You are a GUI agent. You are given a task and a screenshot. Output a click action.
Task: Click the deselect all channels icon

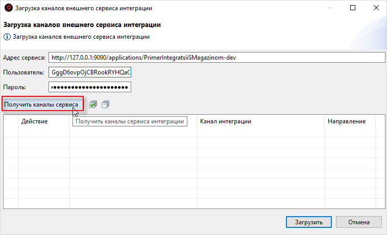tap(105, 105)
